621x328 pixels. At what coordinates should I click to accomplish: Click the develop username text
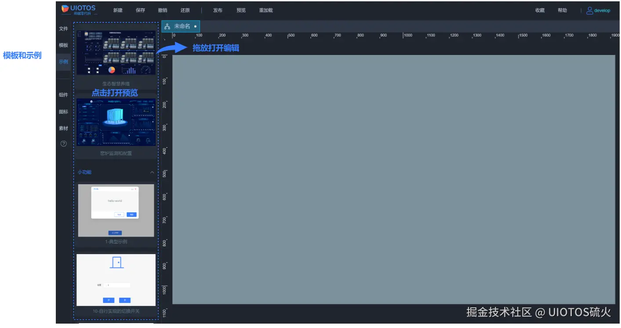click(602, 11)
